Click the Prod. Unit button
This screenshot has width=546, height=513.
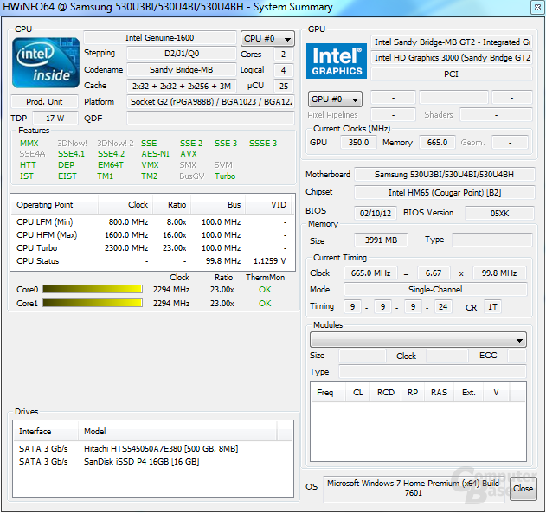pos(44,101)
